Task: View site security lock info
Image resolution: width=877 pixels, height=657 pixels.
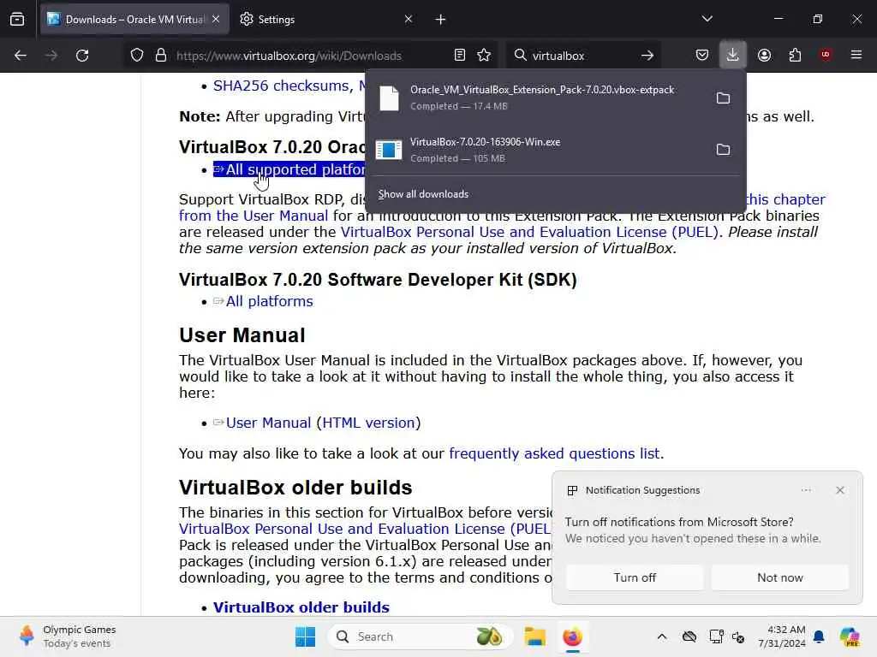Action: click(x=161, y=56)
